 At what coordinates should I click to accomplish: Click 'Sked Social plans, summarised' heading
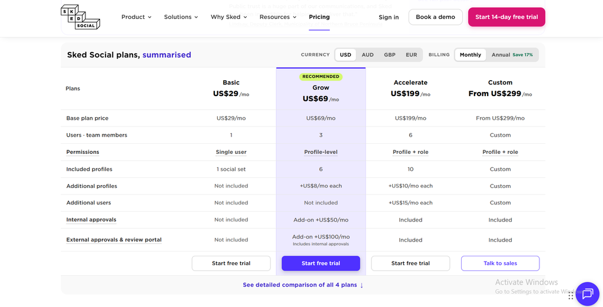(x=129, y=55)
